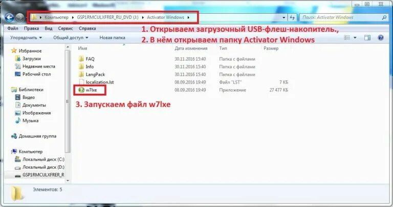The width and height of the screenshot is (393, 207).
Task: Open the Видео library
Action: pyautogui.click(x=25, y=97)
